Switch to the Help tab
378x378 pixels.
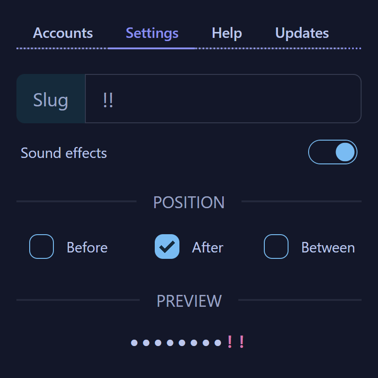coord(226,33)
